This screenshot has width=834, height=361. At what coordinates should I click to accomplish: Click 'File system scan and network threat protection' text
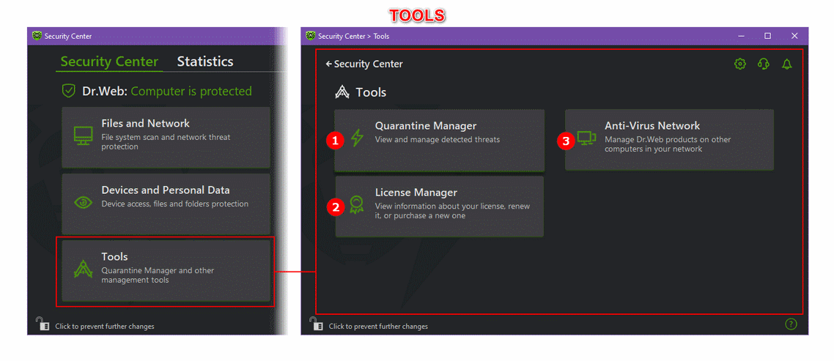pos(166,141)
